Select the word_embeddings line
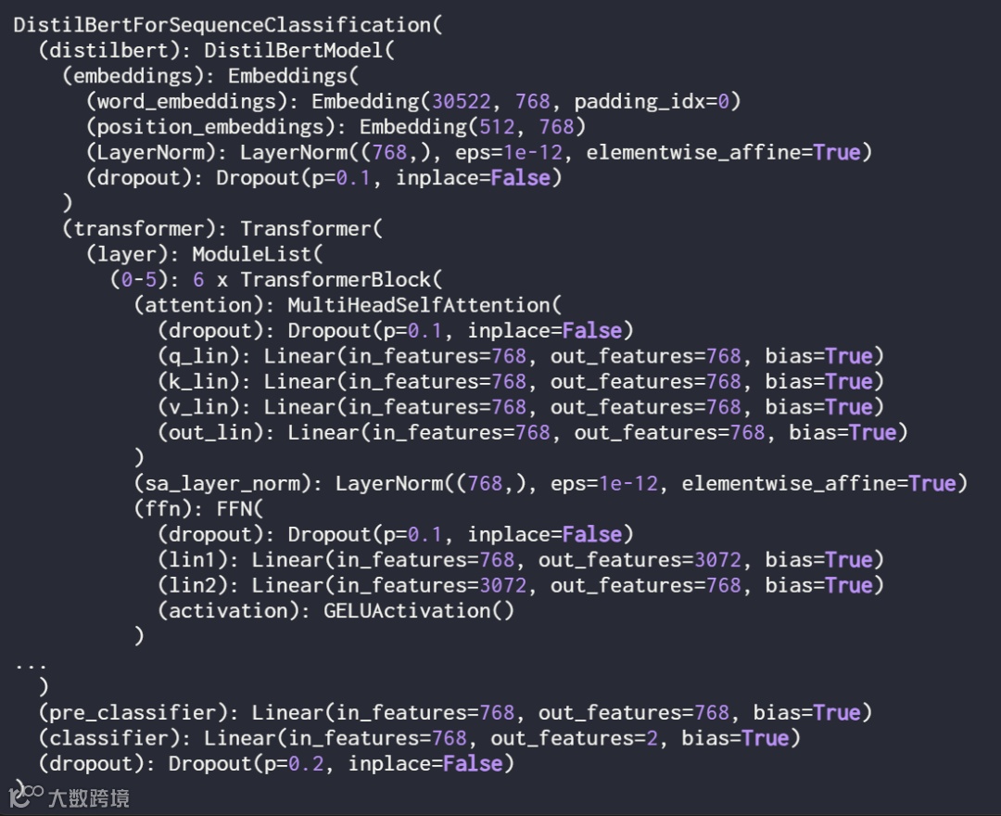Screen dimensions: 1001x816 413,101
